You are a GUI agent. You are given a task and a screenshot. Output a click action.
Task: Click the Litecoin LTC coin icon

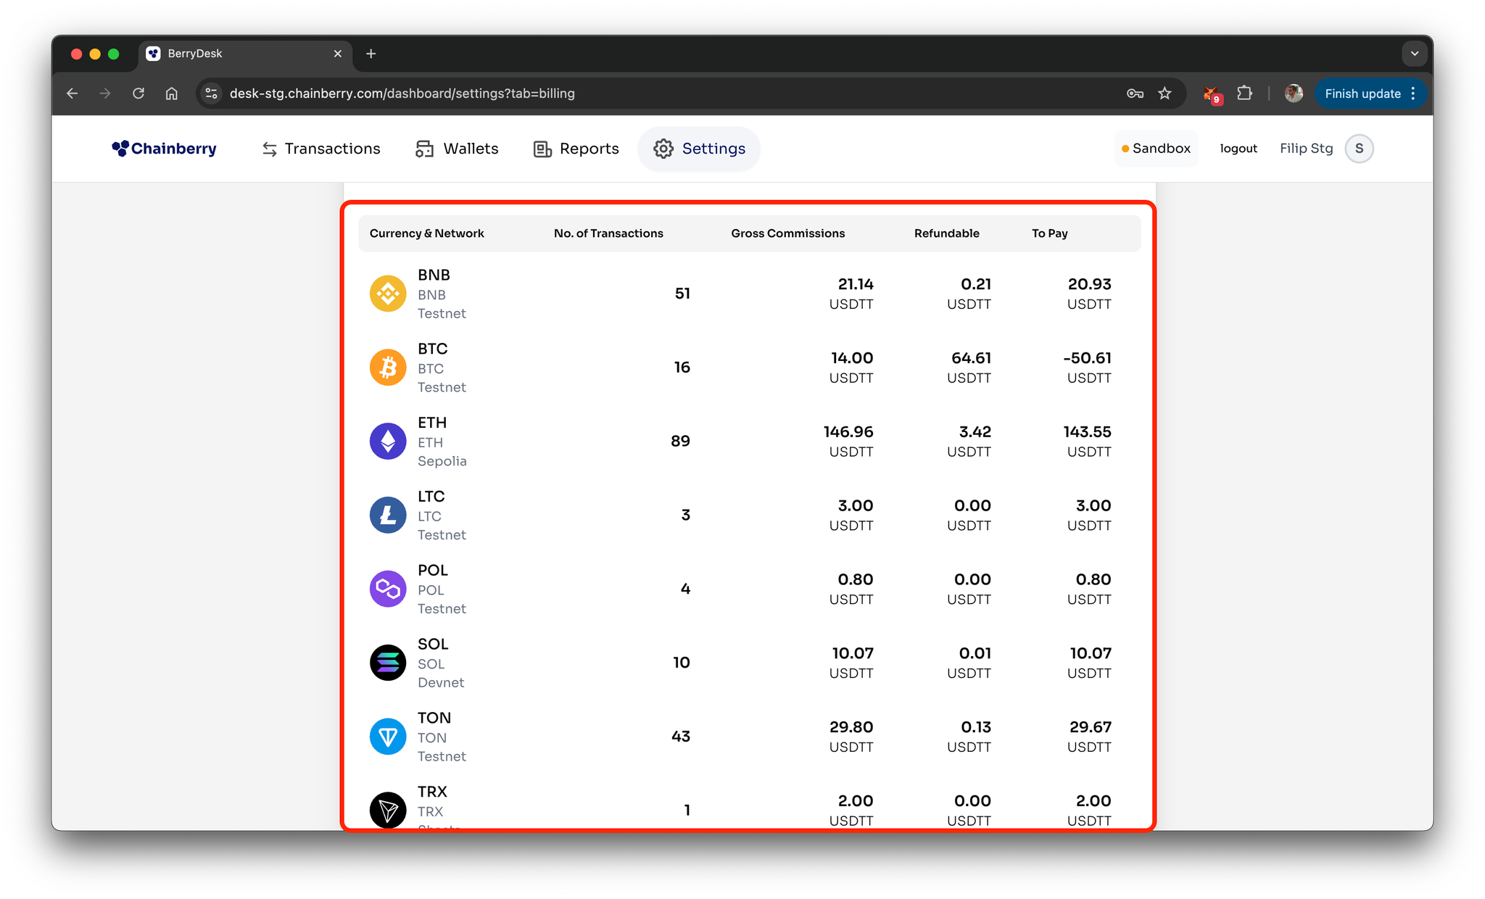pos(388,515)
